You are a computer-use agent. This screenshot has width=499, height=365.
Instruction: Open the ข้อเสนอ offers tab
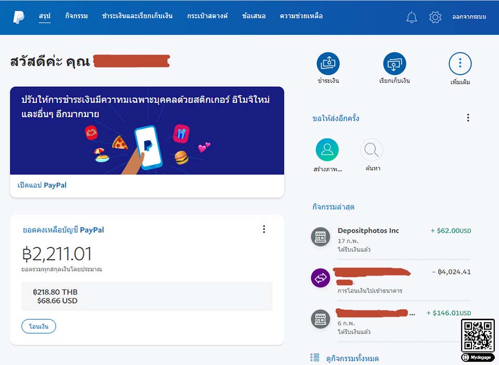254,16
